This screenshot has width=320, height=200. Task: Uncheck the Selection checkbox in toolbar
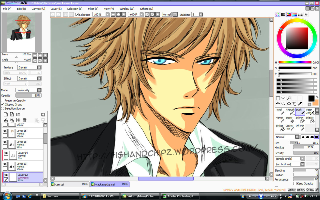[77, 14]
